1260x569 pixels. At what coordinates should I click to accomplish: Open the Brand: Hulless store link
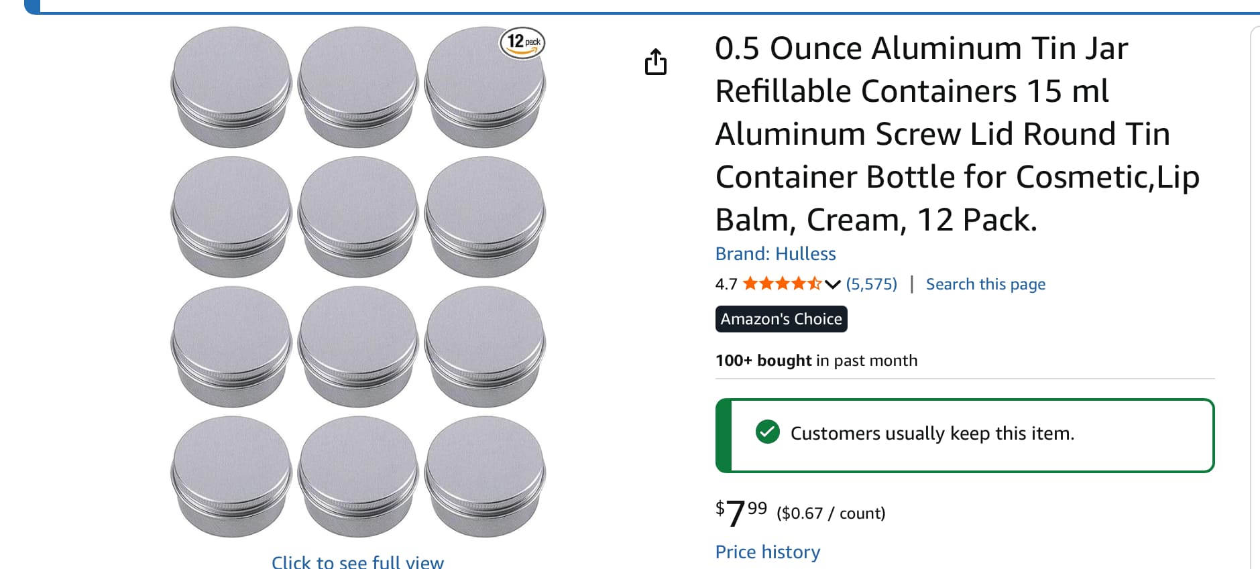click(x=775, y=253)
